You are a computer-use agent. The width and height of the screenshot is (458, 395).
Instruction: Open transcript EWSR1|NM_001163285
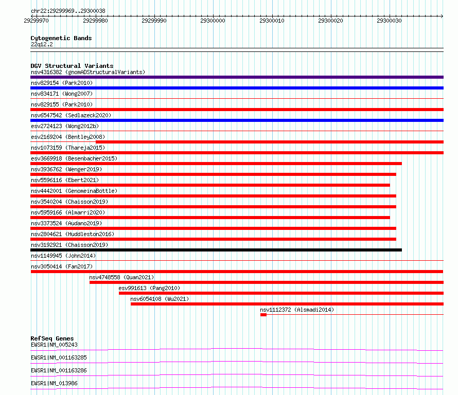tap(59, 357)
